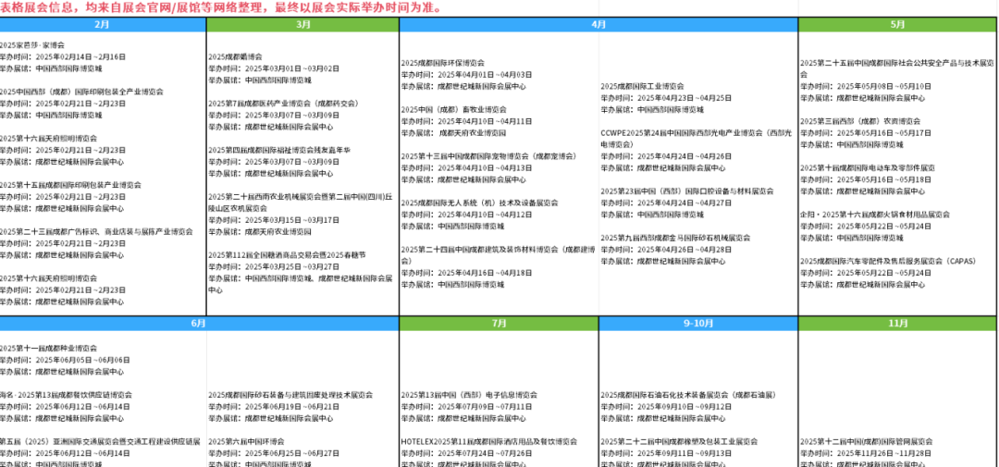Click '2025第二十二届中国成都橡塑及包装工业展览会' title
Screen dimensions: 999x467
679,441
